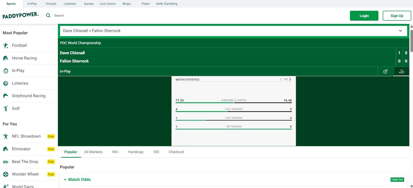Collapse the Match Odds section
413x188 pixels.
coord(65,180)
